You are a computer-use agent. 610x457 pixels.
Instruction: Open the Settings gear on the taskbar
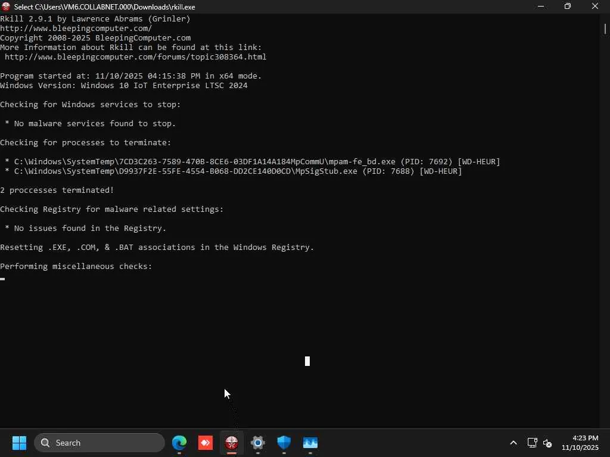click(x=257, y=443)
